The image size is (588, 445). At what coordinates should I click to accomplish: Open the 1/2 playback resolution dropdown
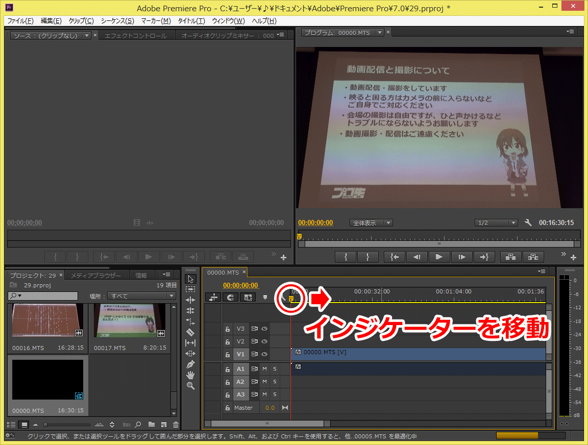coord(496,223)
